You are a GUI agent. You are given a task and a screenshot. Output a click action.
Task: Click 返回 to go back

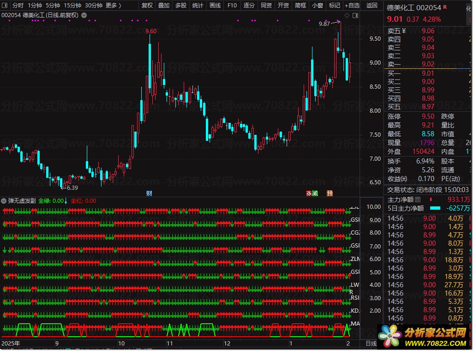click(372, 5)
